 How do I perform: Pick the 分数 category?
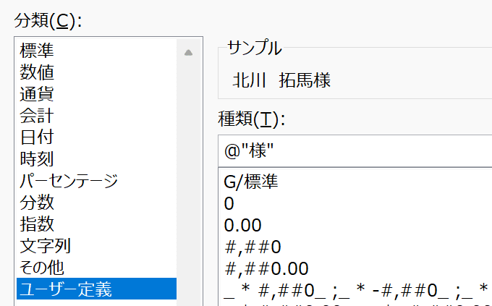[97, 202]
